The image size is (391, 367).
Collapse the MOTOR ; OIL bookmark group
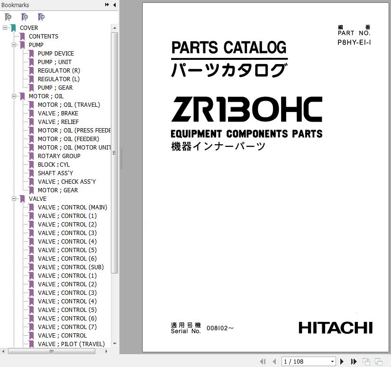pyautogui.click(x=14, y=96)
